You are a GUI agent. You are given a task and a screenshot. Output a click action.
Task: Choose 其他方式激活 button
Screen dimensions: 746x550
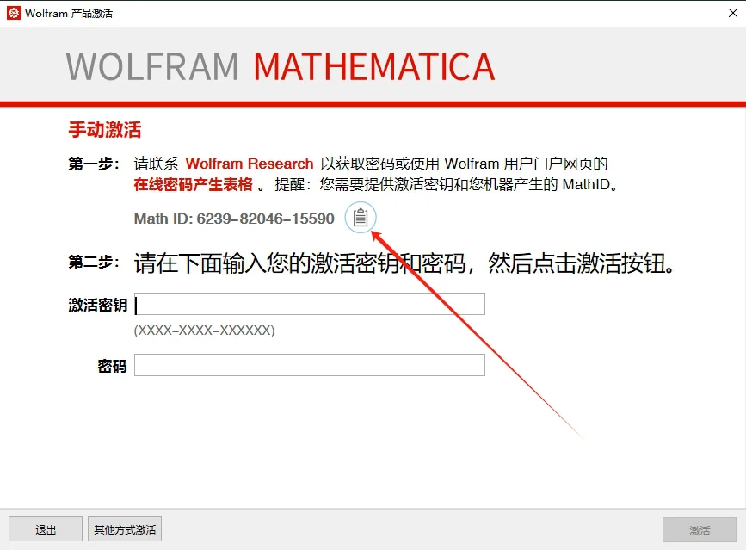tap(125, 529)
